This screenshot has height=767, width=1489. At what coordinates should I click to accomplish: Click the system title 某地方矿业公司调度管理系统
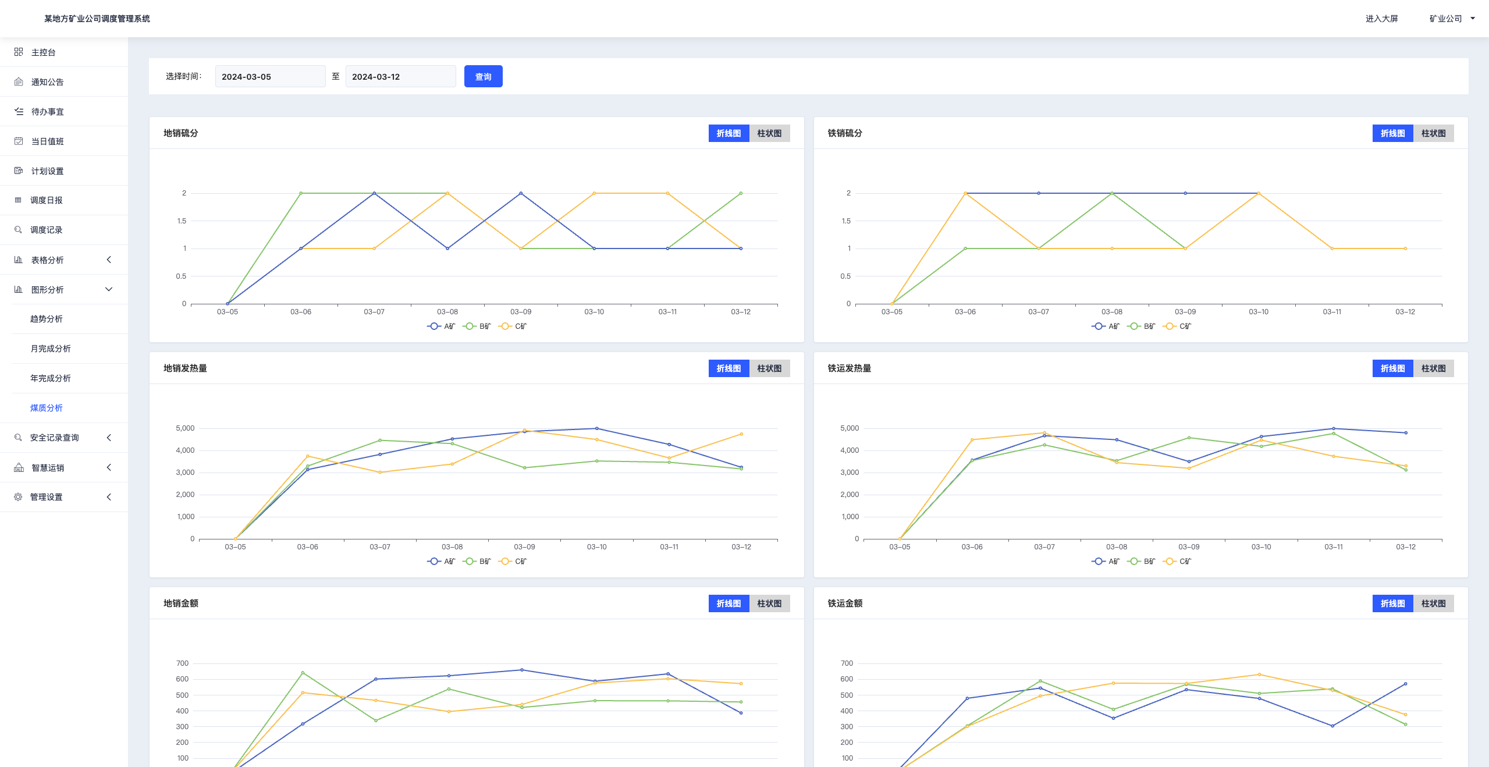point(97,18)
